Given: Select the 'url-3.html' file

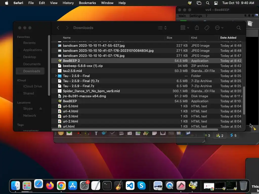Looking at the screenshot, I should (146, 116).
